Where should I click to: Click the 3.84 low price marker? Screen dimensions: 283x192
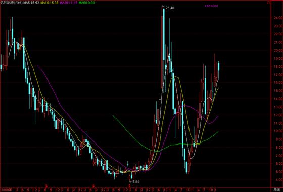point(135,182)
